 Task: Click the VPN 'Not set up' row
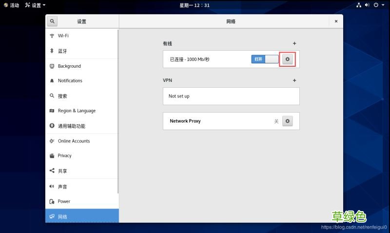point(231,96)
